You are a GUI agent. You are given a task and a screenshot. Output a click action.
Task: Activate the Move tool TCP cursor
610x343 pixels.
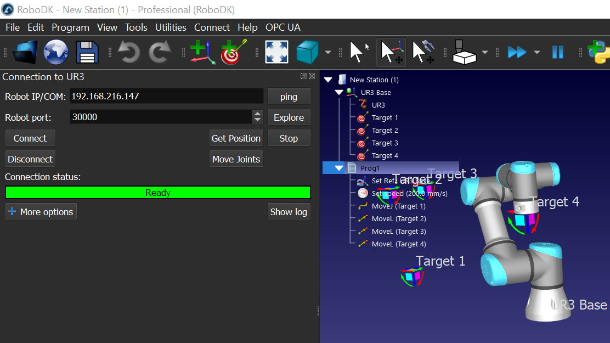(423, 52)
